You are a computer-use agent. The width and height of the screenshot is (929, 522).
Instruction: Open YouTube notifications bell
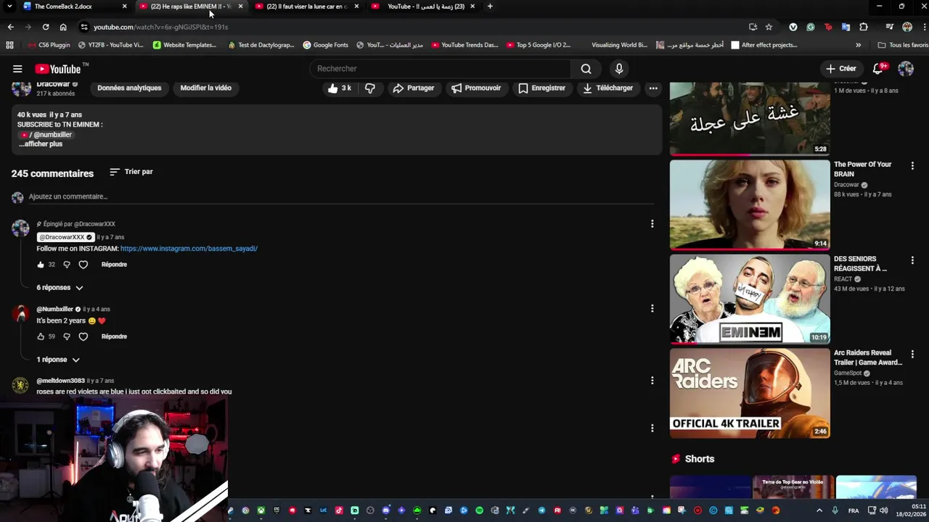pyautogui.click(x=878, y=68)
